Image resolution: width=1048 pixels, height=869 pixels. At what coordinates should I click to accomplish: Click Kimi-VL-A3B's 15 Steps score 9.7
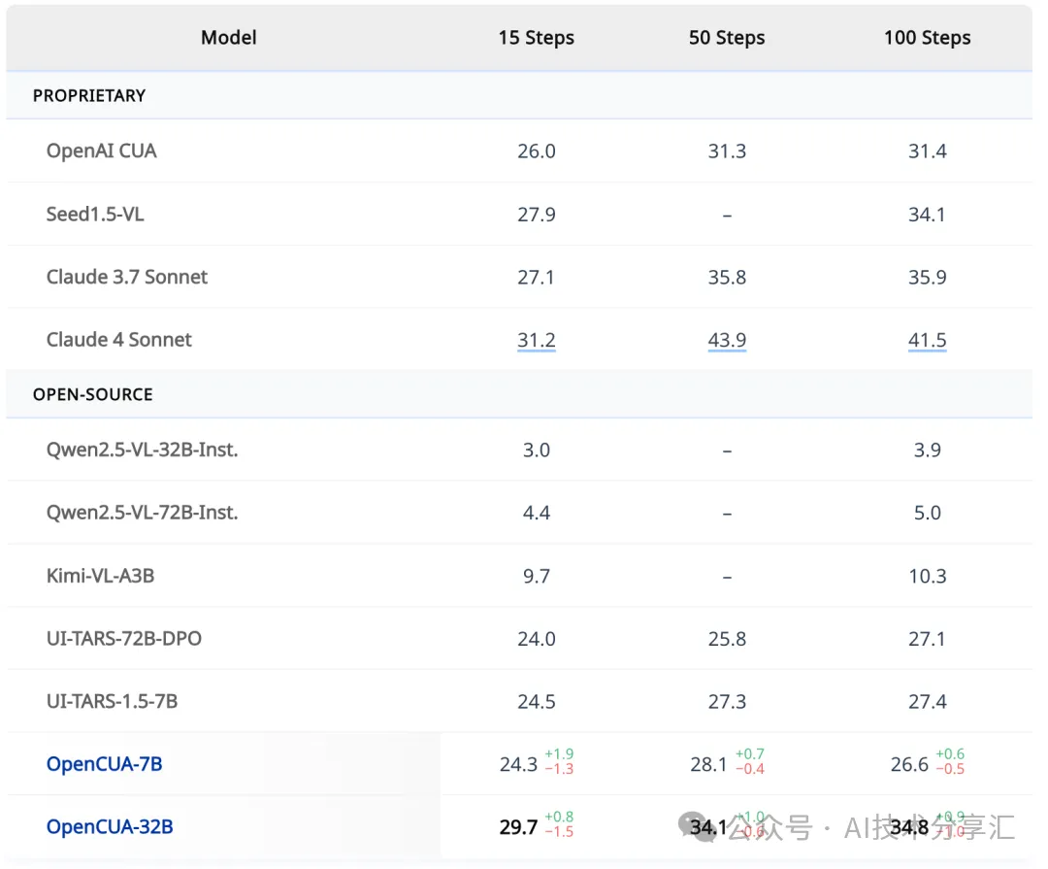point(536,577)
